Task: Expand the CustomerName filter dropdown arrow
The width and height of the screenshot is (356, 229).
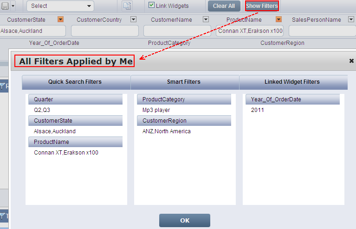Action: tap(206, 19)
